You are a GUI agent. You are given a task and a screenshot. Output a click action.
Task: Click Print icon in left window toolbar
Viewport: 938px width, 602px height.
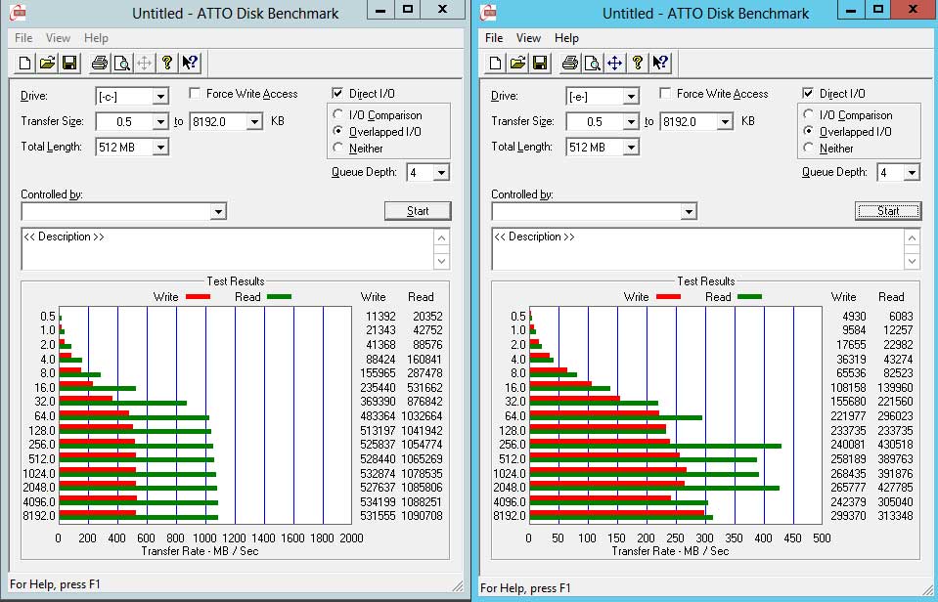pyautogui.click(x=100, y=63)
